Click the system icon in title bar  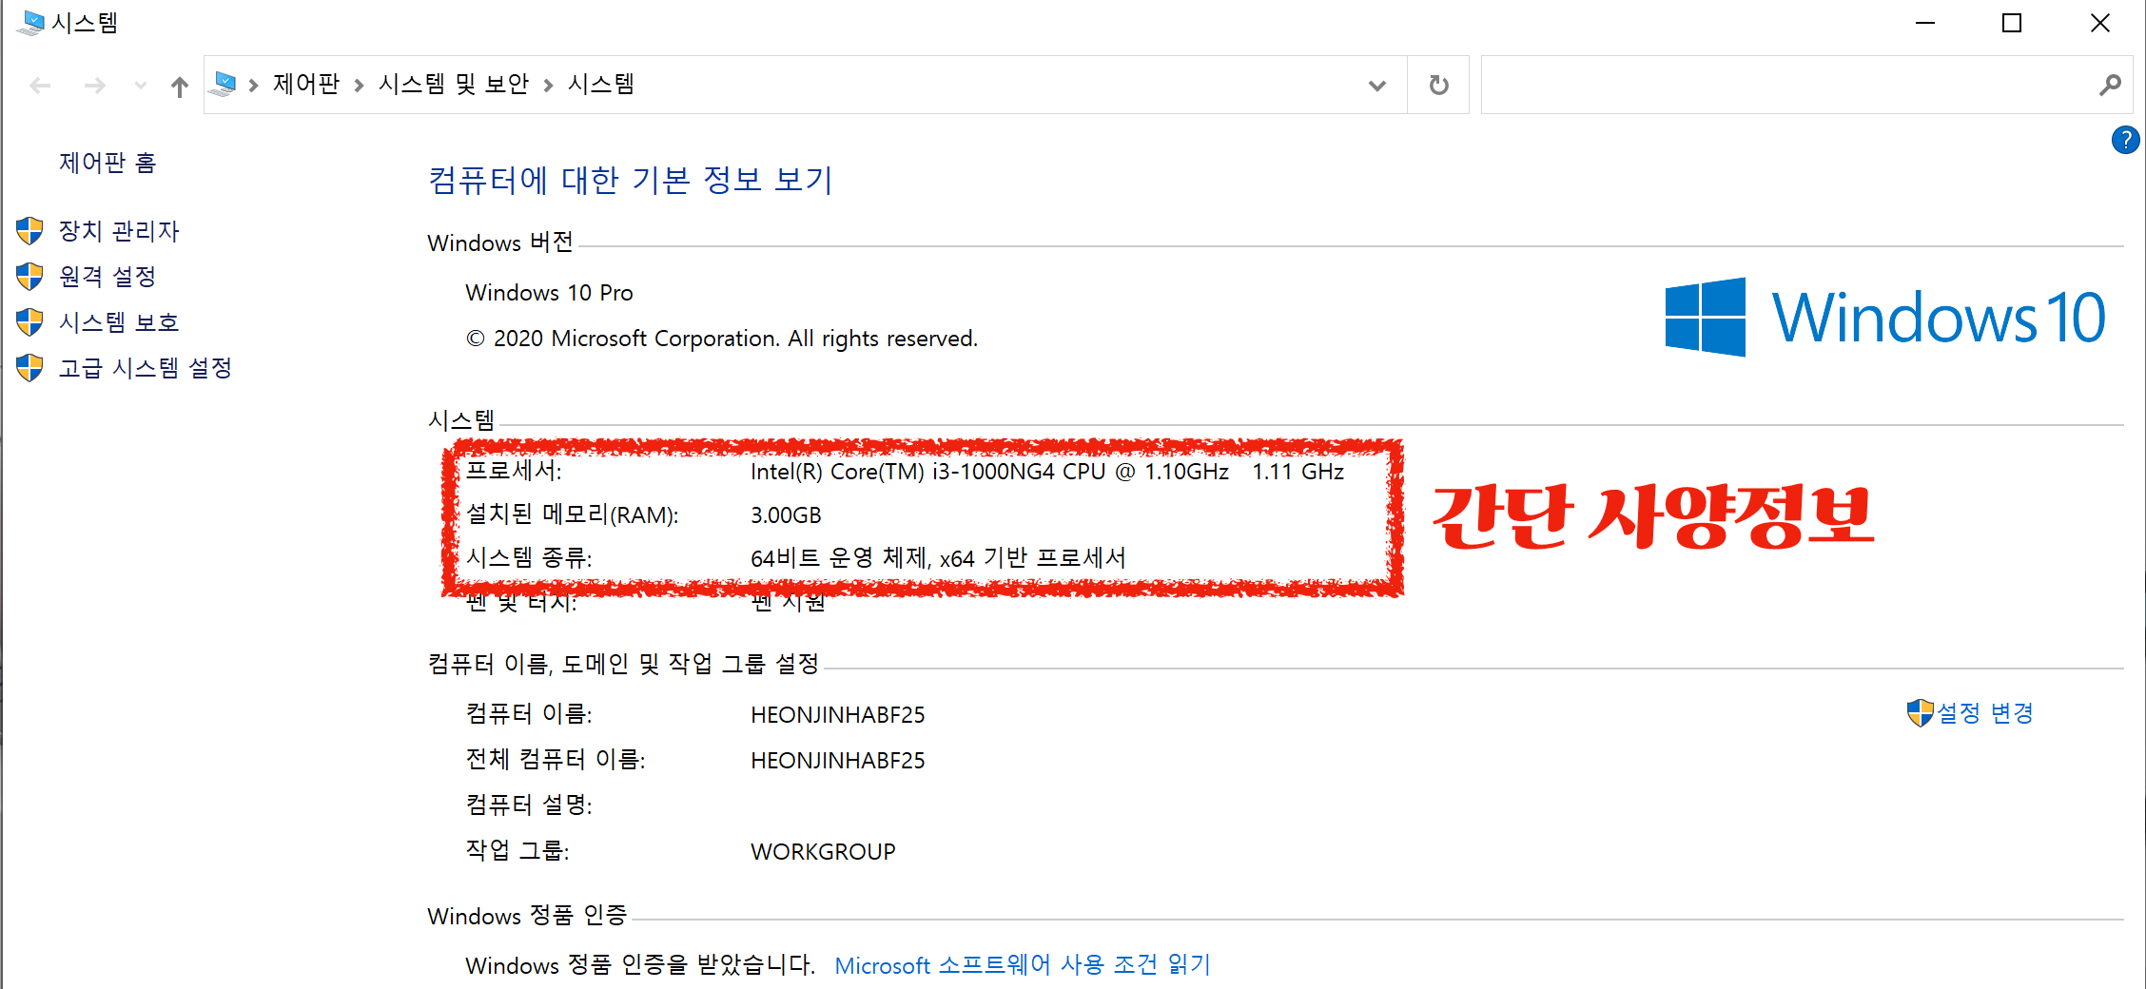click(x=30, y=22)
